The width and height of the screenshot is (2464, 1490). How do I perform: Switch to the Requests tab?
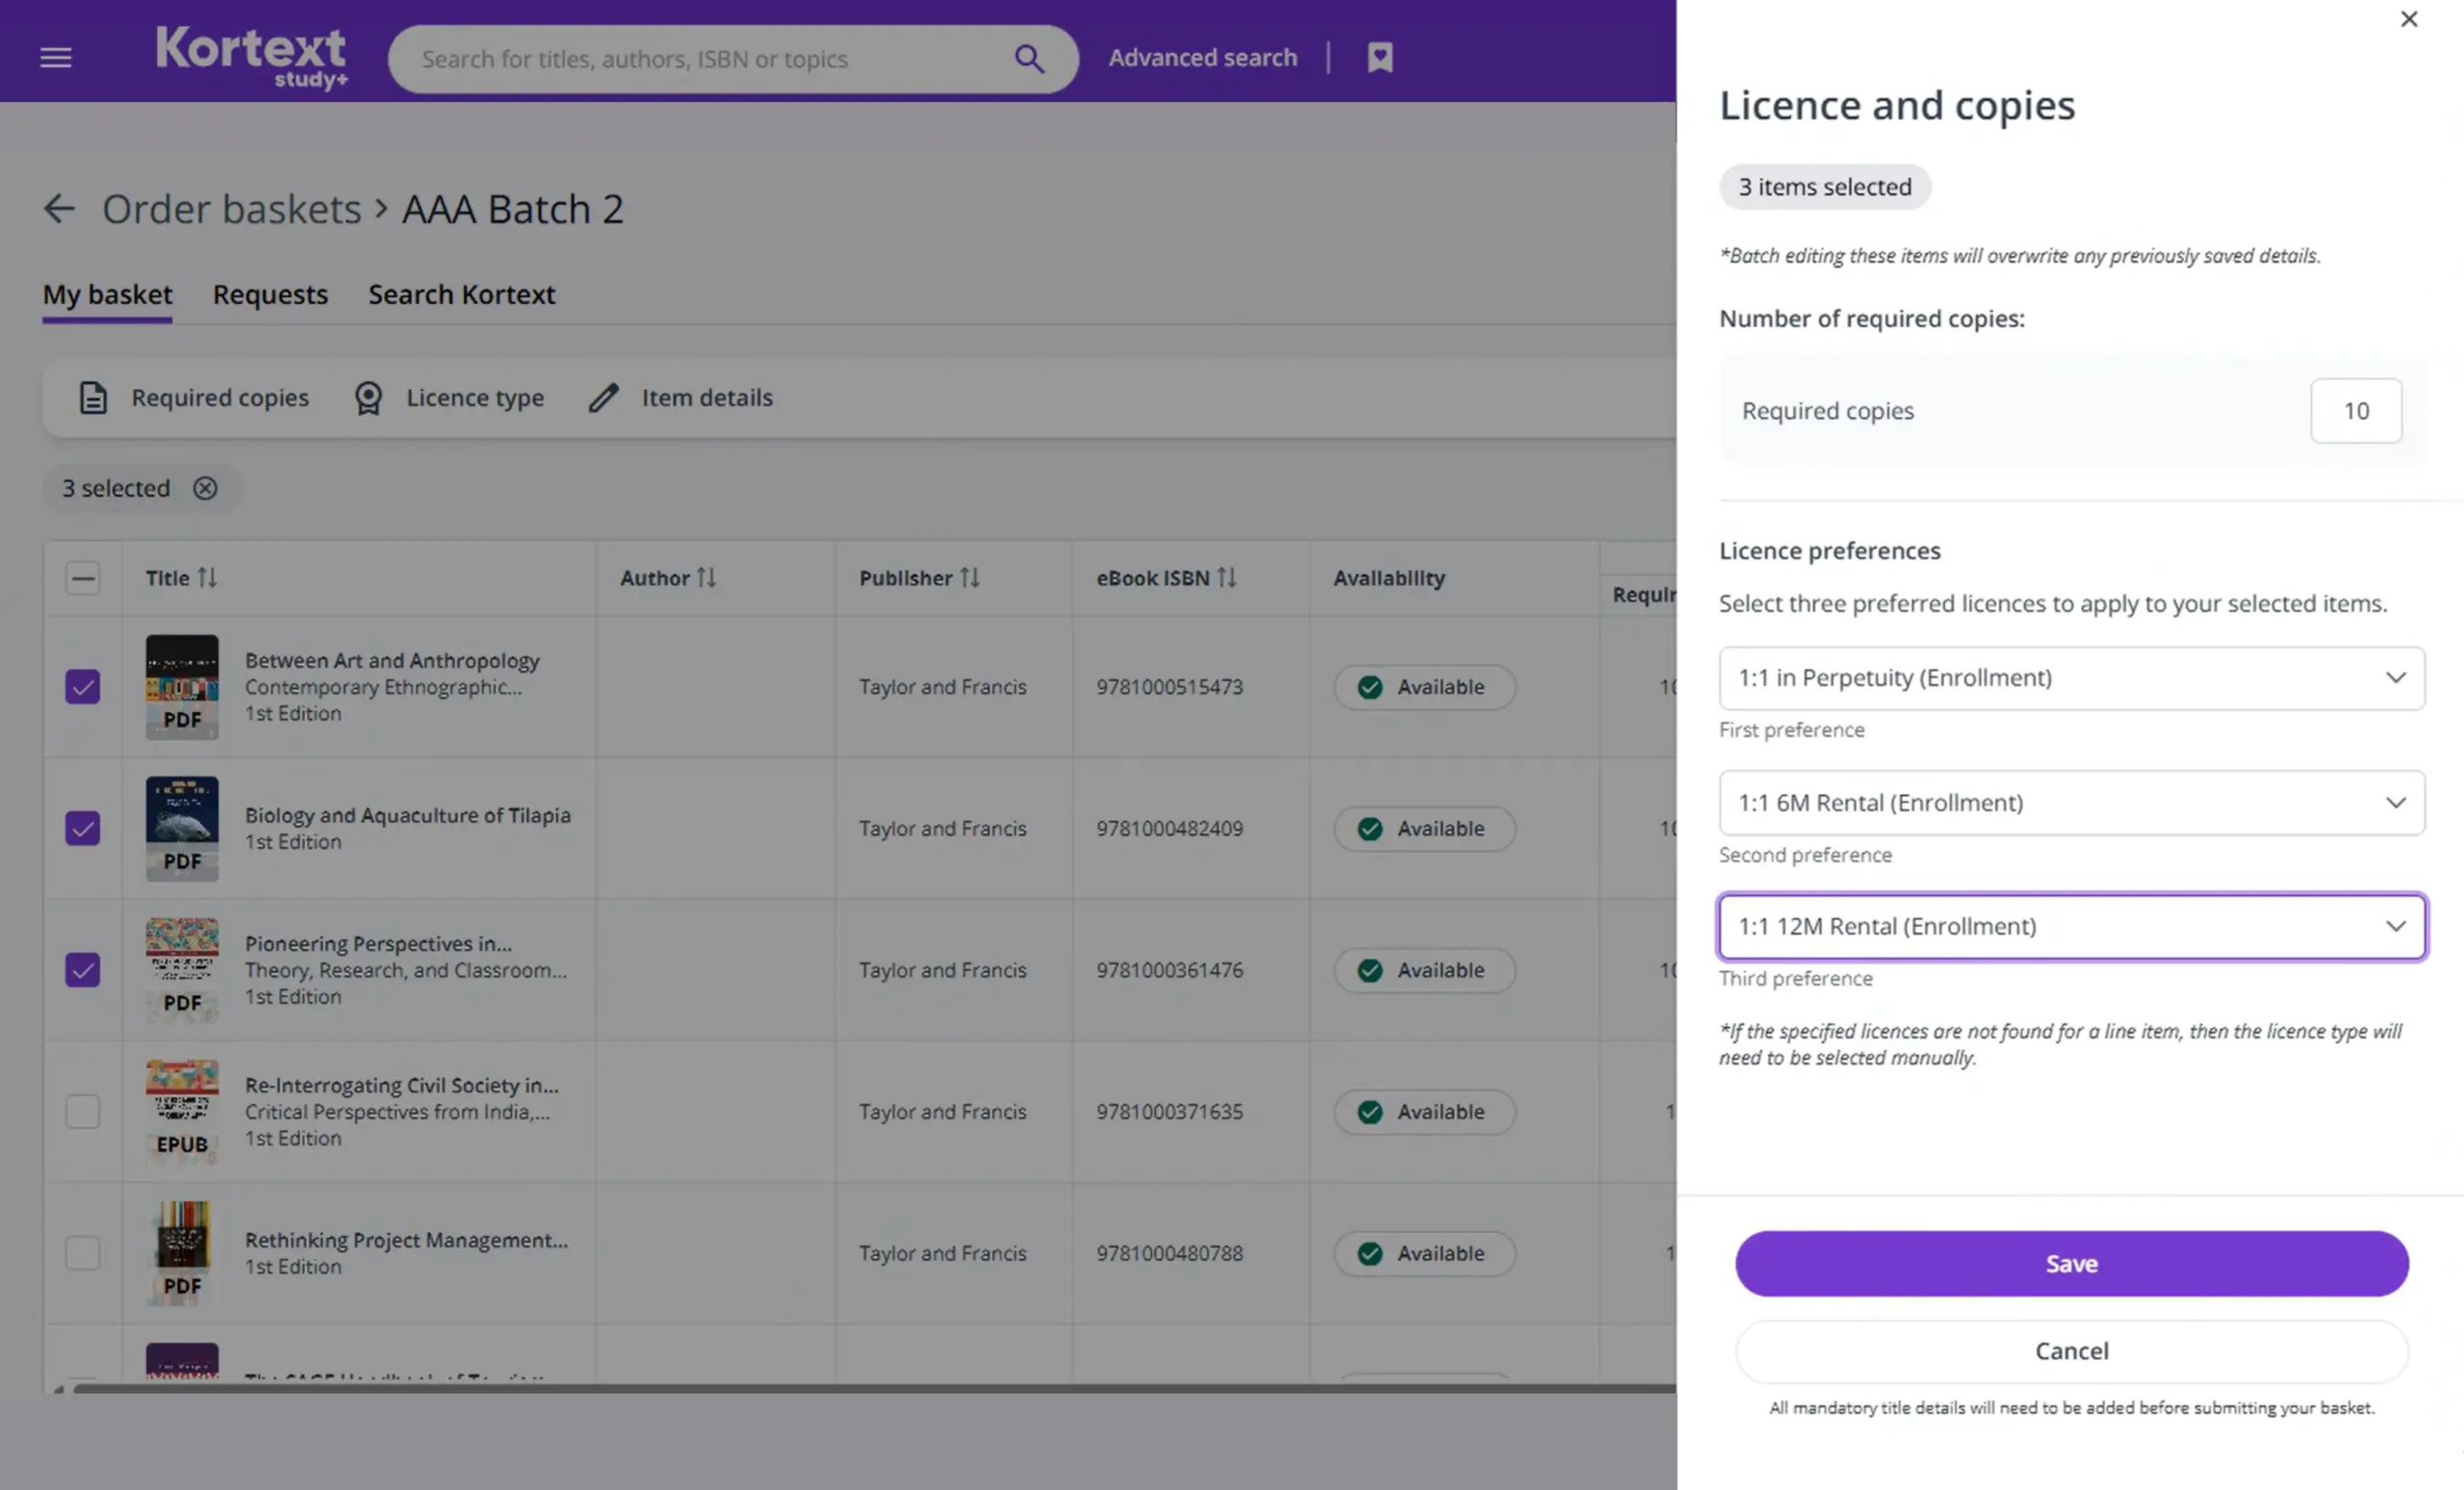click(x=270, y=295)
